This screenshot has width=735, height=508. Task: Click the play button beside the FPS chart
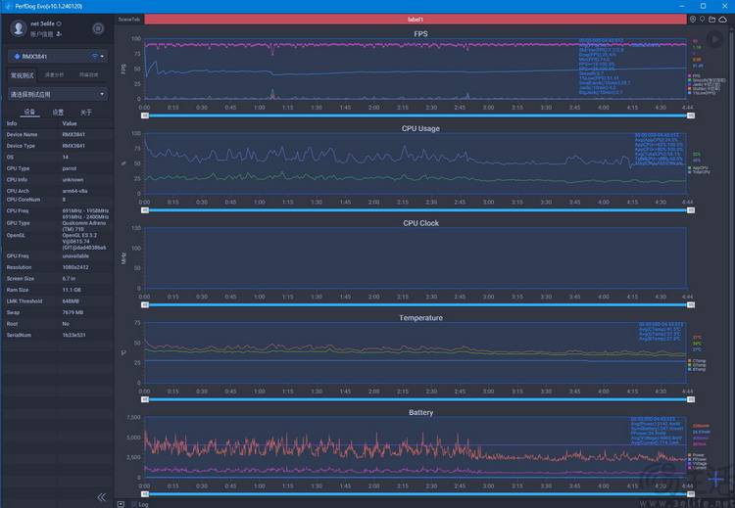714,39
